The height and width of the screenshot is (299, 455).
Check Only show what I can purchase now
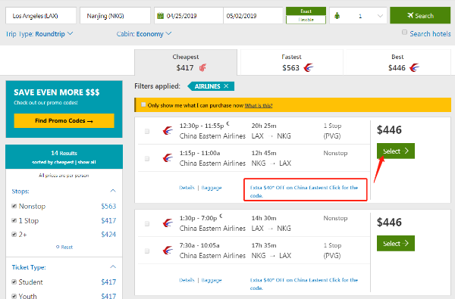[x=143, y=105]
